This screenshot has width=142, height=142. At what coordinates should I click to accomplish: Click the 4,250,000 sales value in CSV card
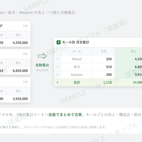(x=20, y=43)
